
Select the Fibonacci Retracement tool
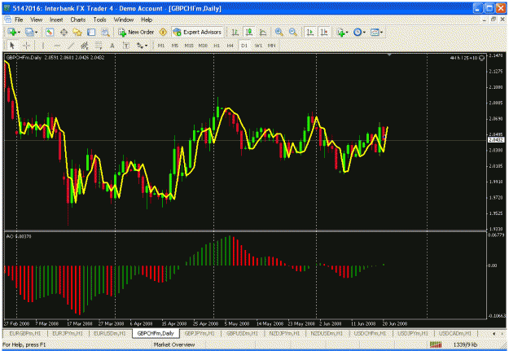click(x=99, y=46)
